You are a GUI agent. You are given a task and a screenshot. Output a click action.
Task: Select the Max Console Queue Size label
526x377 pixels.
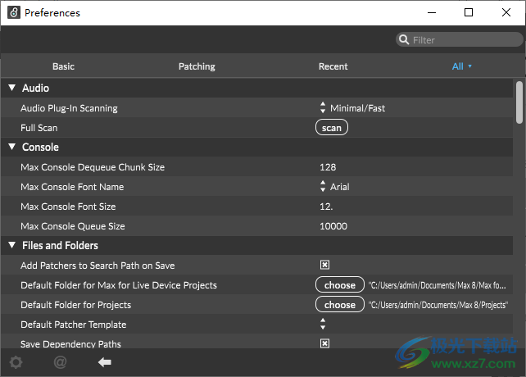tap(73, 226)
